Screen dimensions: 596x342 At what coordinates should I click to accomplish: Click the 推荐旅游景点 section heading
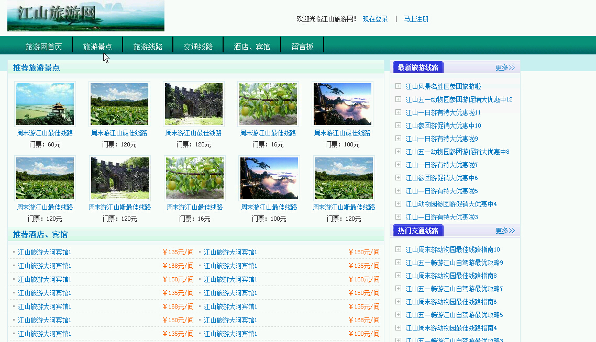pyautogui.click(x=37, y=68)
